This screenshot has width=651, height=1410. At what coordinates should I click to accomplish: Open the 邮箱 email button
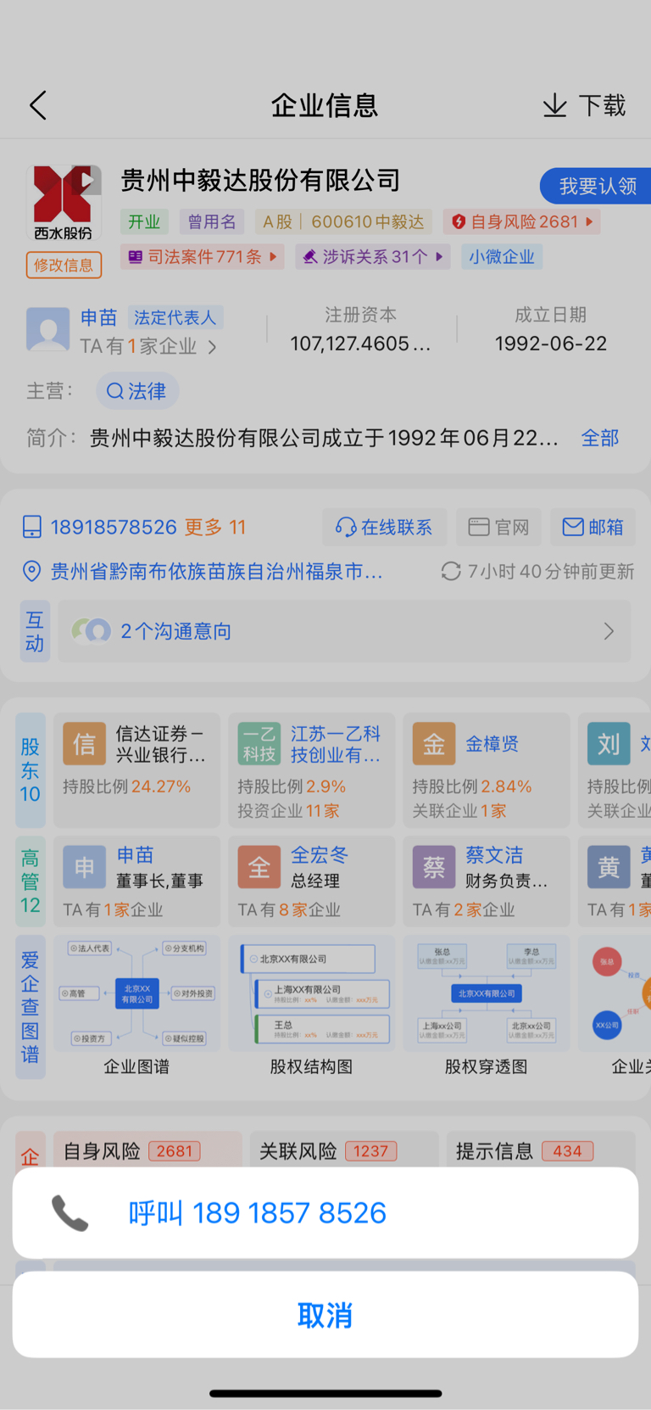(593, 527)
